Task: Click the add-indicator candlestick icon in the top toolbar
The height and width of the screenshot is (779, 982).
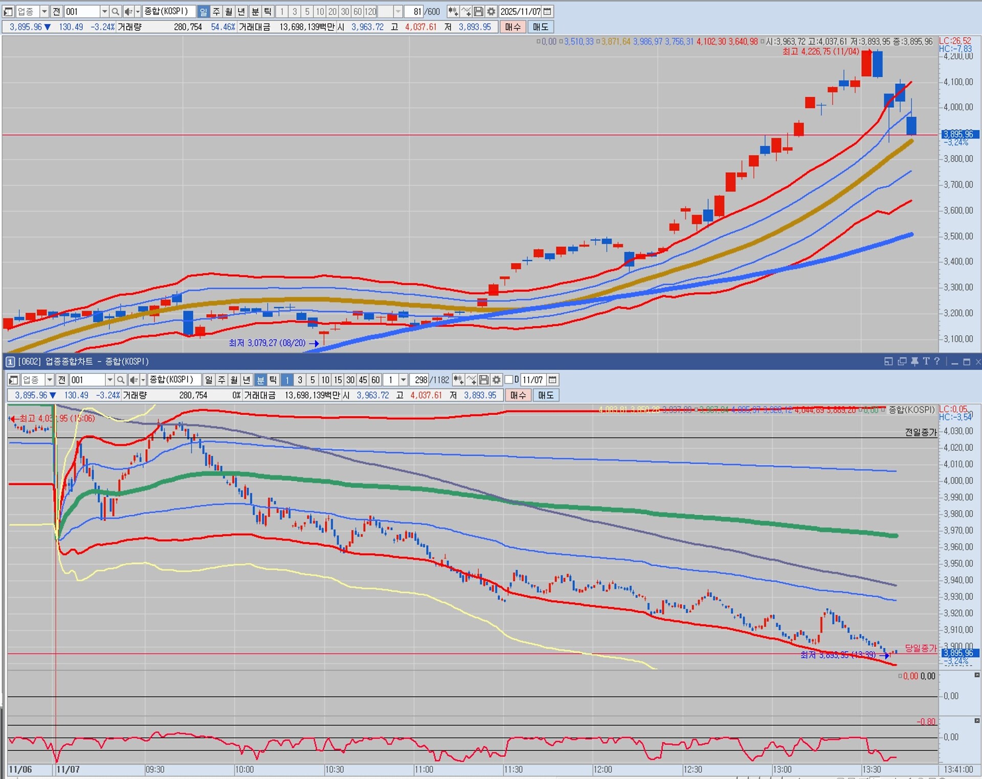Action: [453, 11]
